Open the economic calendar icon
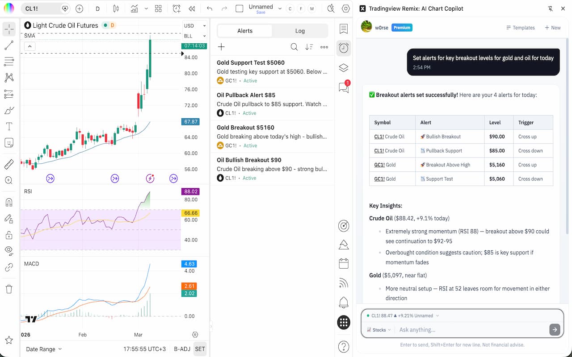Screen dimensions: 572x357 tap(344, 263)
